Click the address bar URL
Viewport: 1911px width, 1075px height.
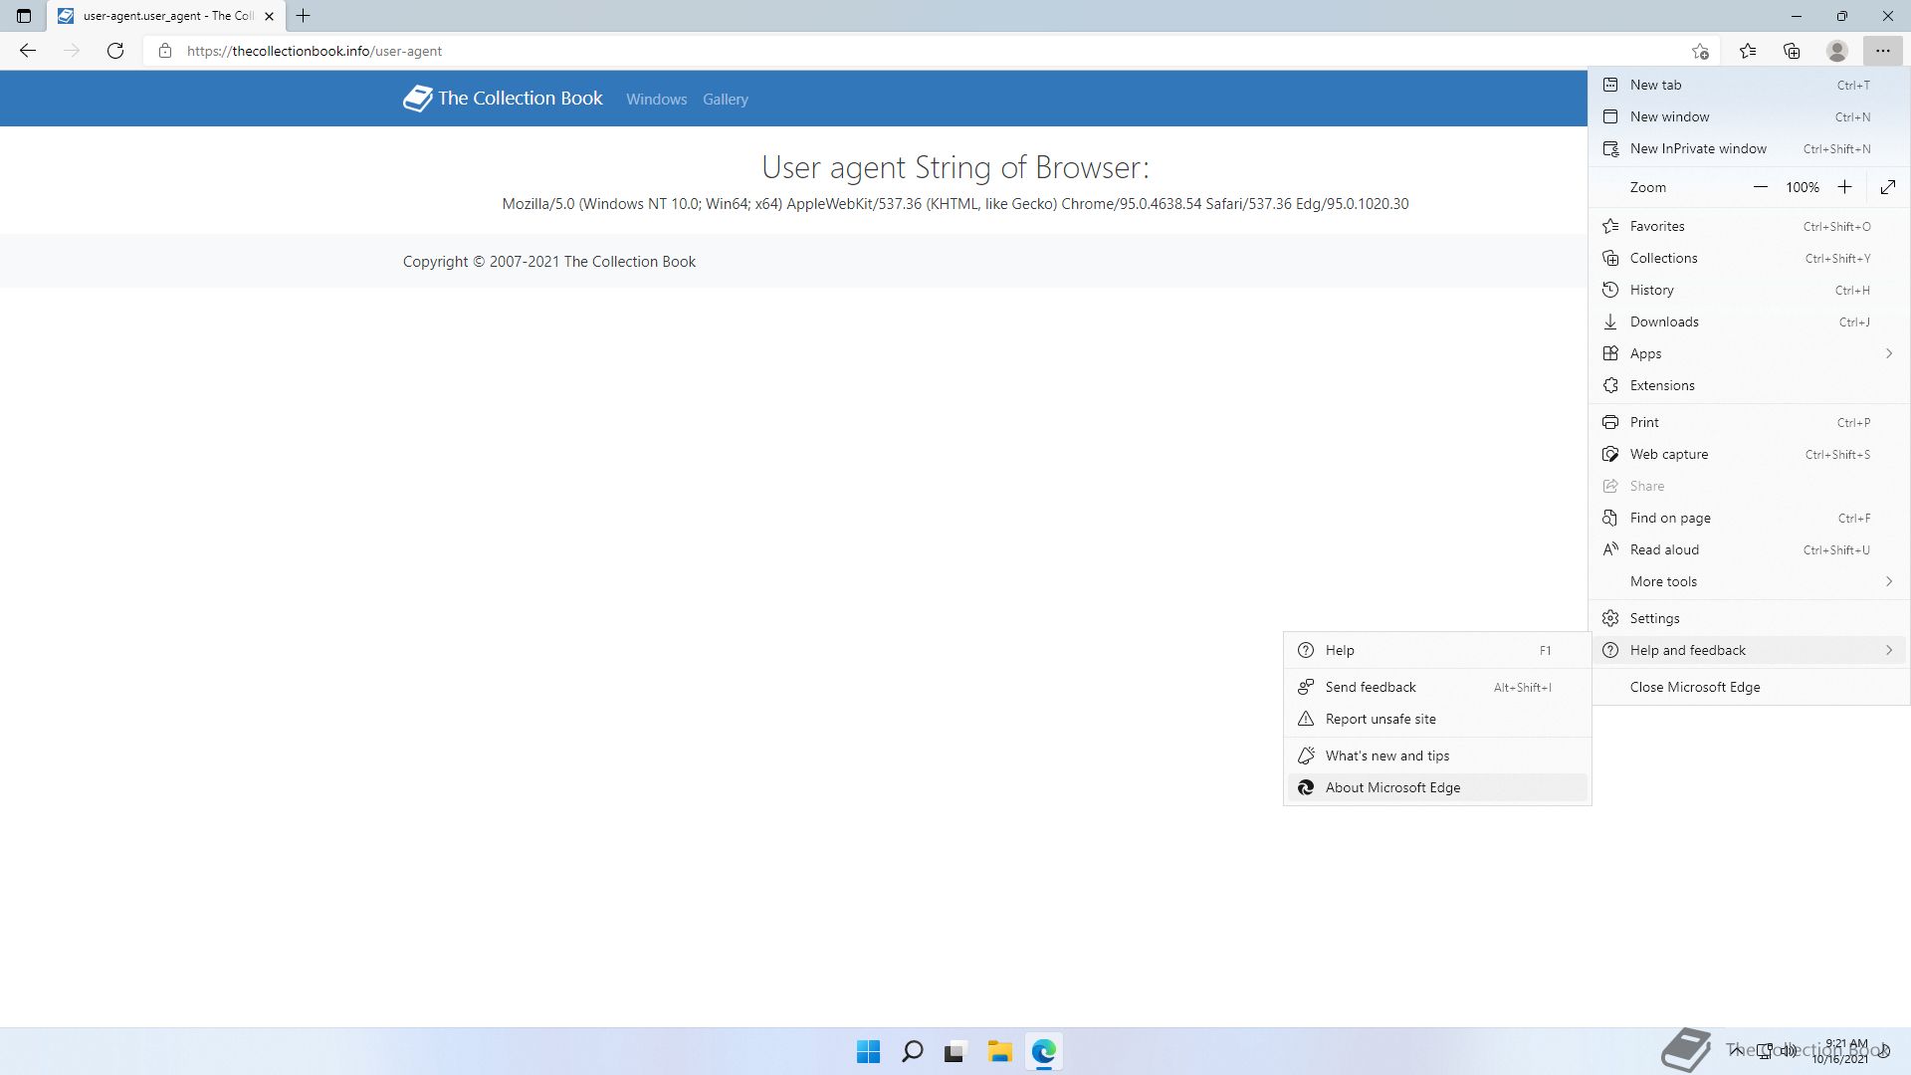(x=315, y=51)
